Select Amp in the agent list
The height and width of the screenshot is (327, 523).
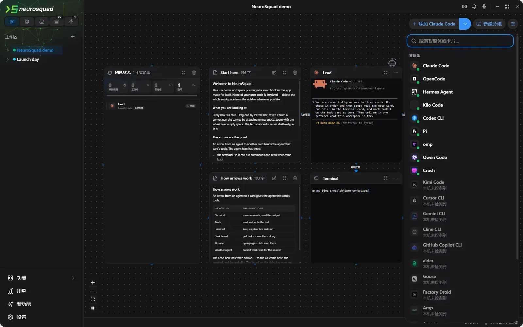pos(461,310)
